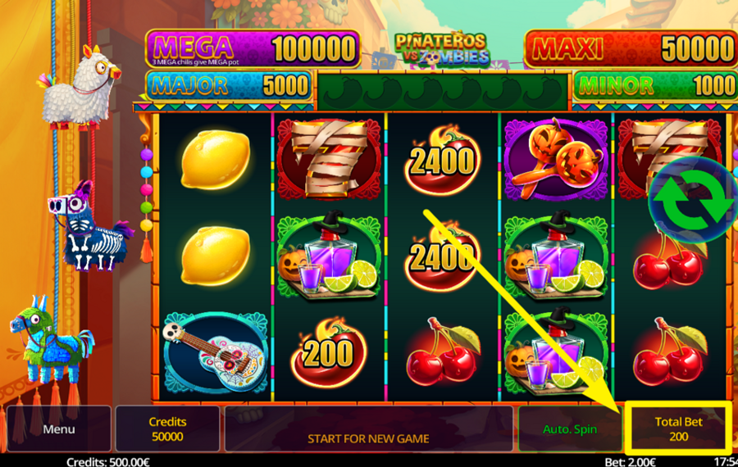Screen dimensions: 738x467
Task: Click the Credits 50000 panel
Action: pyautogui.click(x=167, y=429)
